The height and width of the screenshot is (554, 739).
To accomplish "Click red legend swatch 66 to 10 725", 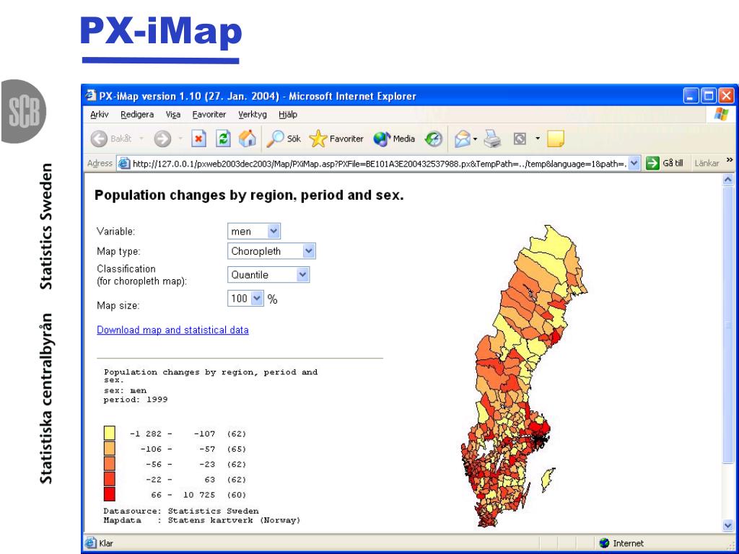I will coord(110,494).
